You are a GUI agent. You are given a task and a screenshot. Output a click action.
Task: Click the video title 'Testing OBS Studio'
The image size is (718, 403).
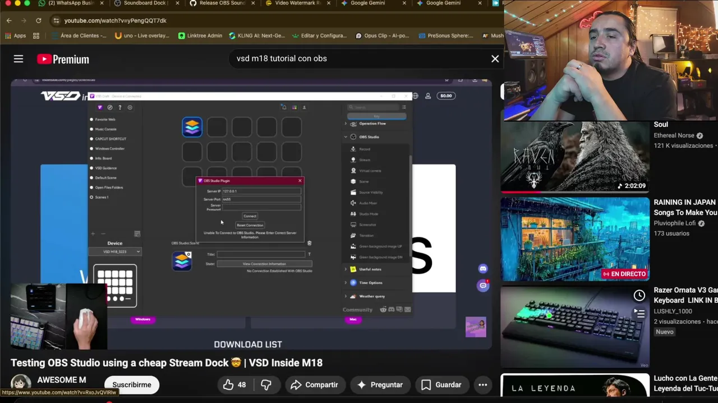(167, 363)
